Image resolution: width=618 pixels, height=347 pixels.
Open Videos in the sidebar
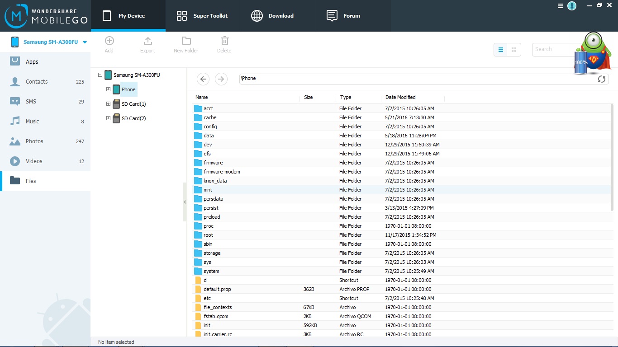tap(45, 161)
